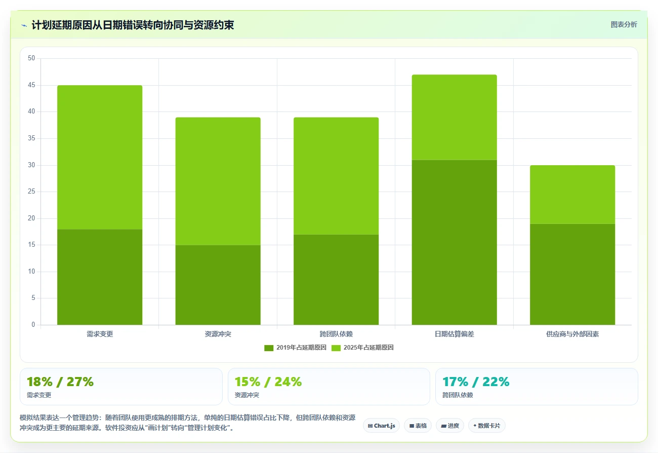Click the y-axis value 50
The image size is (658, 453).
[31, 58]
